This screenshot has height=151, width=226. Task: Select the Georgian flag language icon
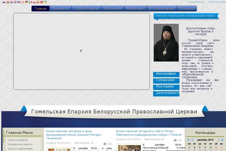coord(23,2)
